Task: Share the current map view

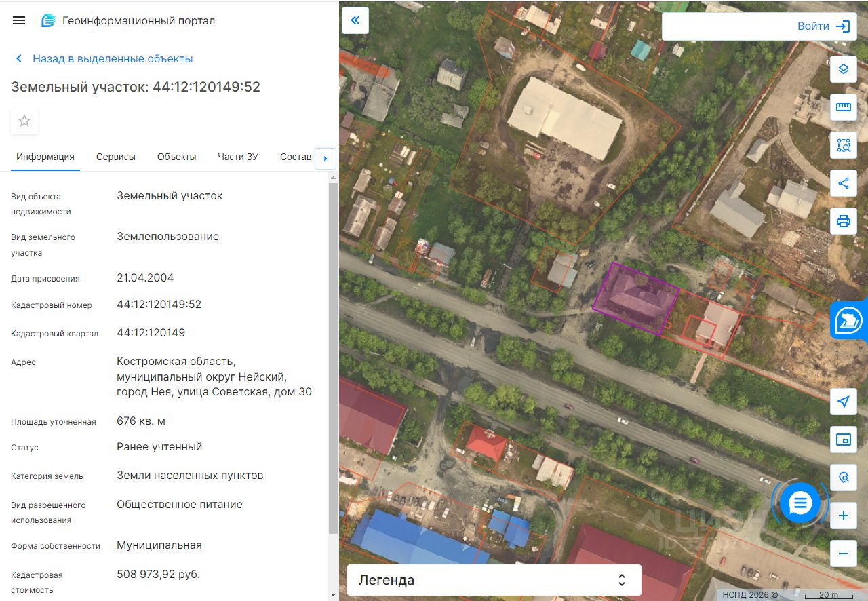Action: click(844, 183)
